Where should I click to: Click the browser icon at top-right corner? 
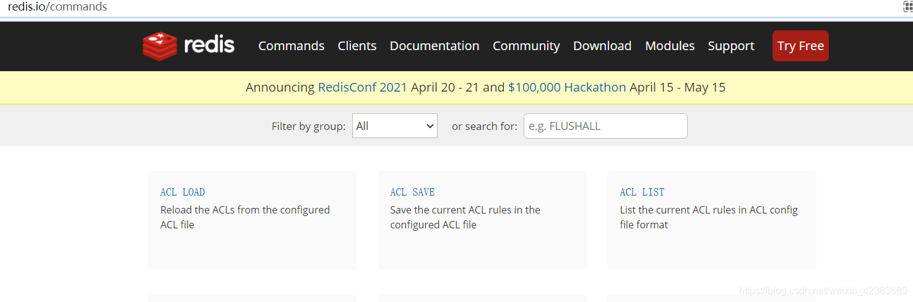(x=907, y=7)
